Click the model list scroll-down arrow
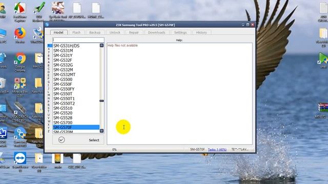The height and width of the screenshot is (184, 328). tap(101, 131)
